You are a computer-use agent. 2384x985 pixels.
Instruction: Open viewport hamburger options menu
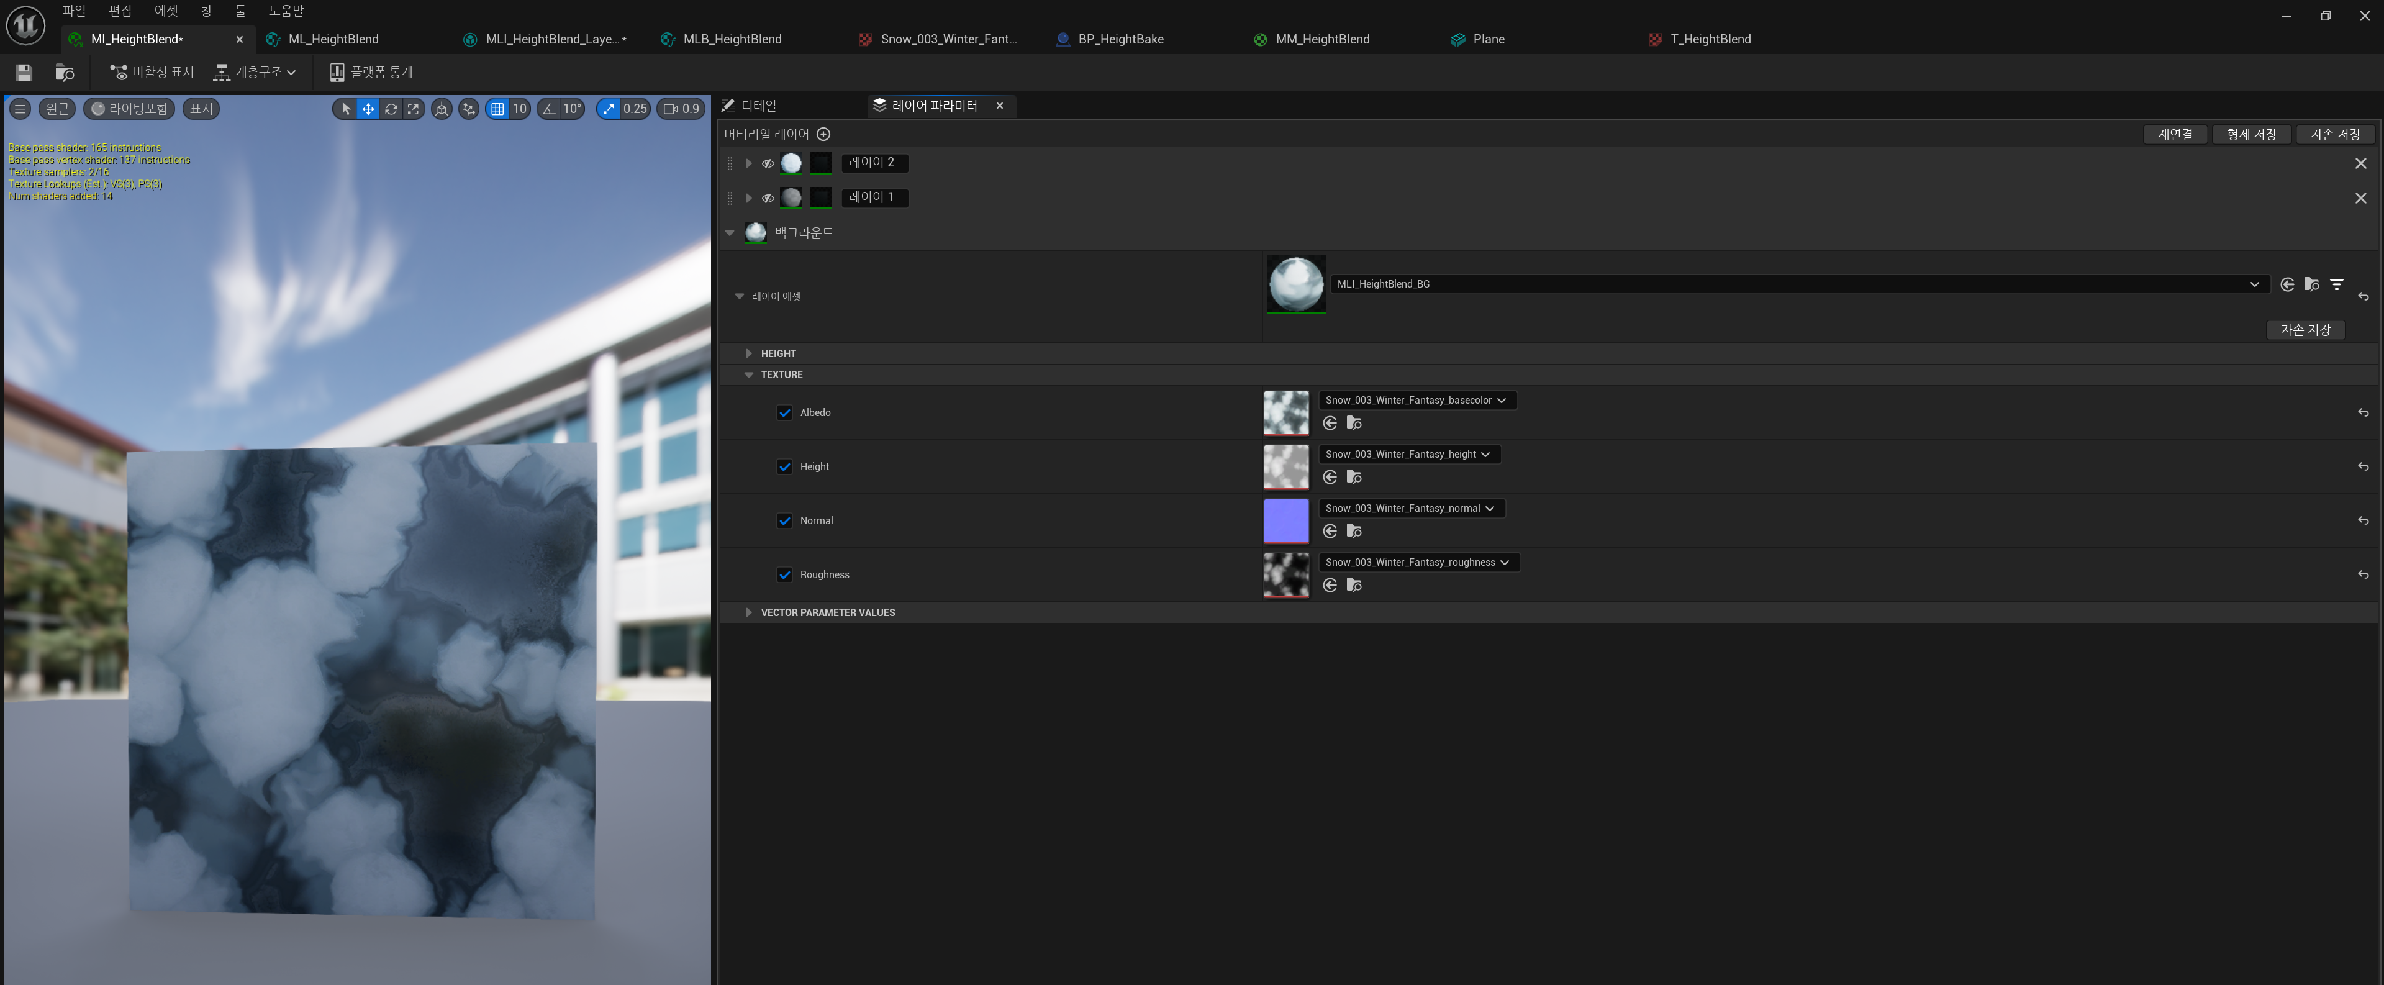(19, 109)
